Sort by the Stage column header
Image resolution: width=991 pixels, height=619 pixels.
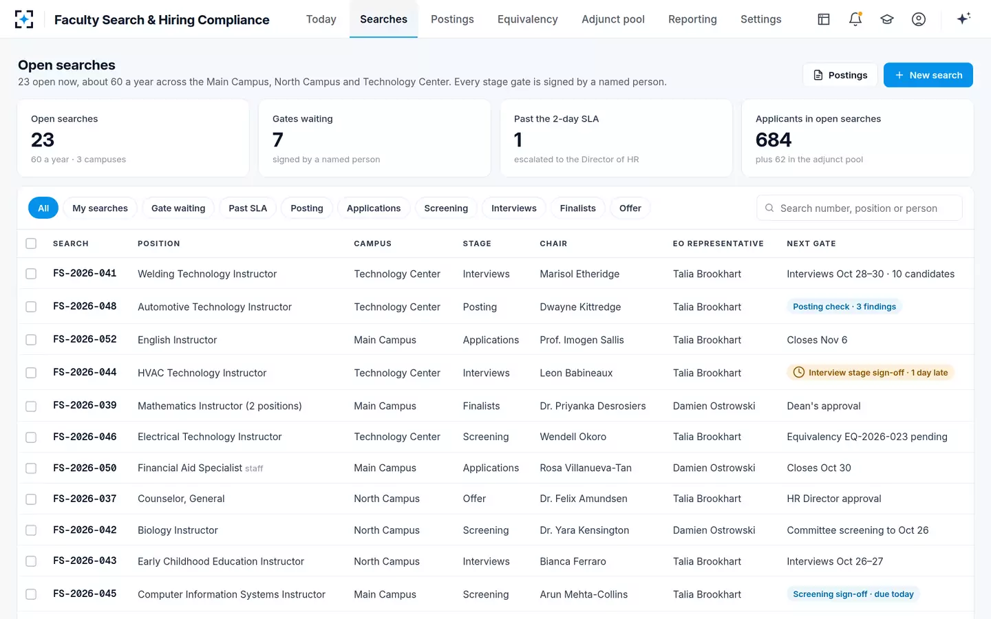[x=477, y=243]
